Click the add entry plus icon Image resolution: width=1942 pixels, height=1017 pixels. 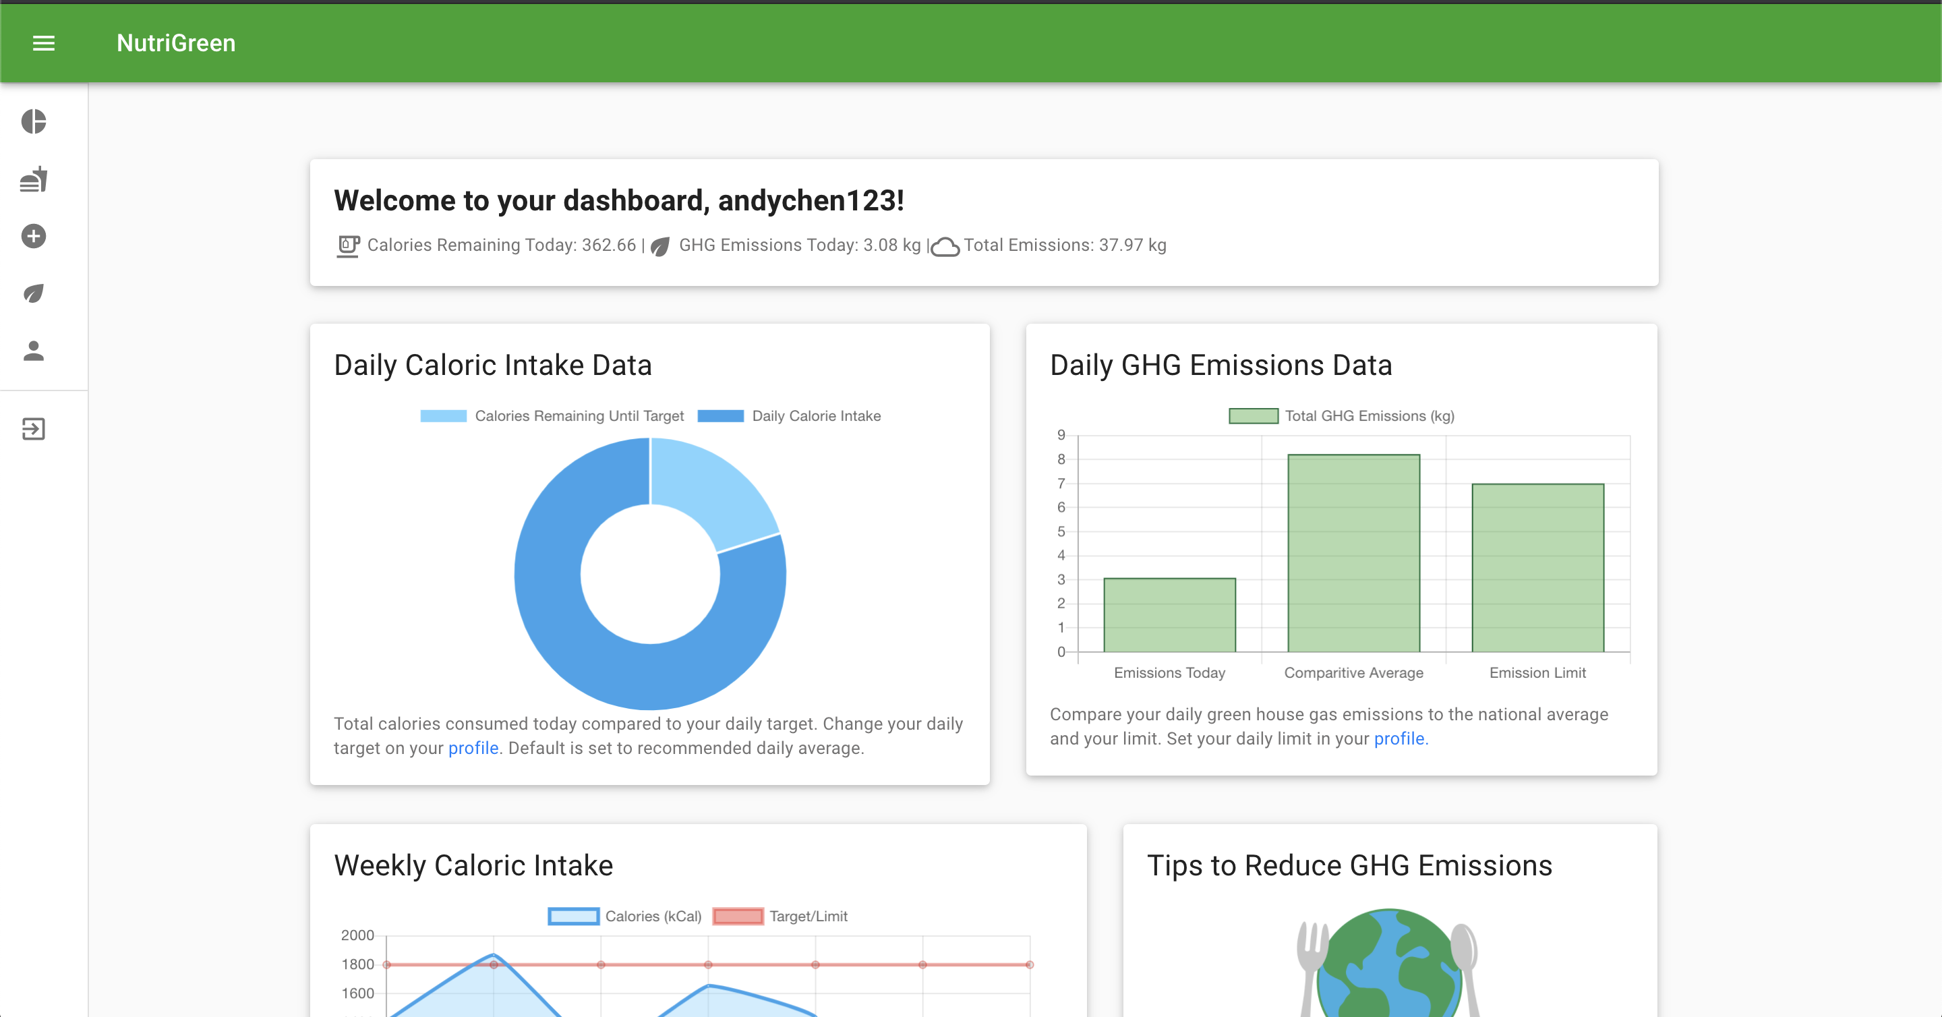pyautogui.click(x=34, y=237)
